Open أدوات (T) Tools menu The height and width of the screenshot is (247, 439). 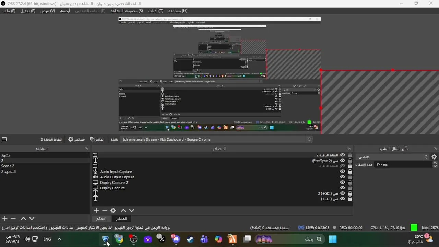156,11
